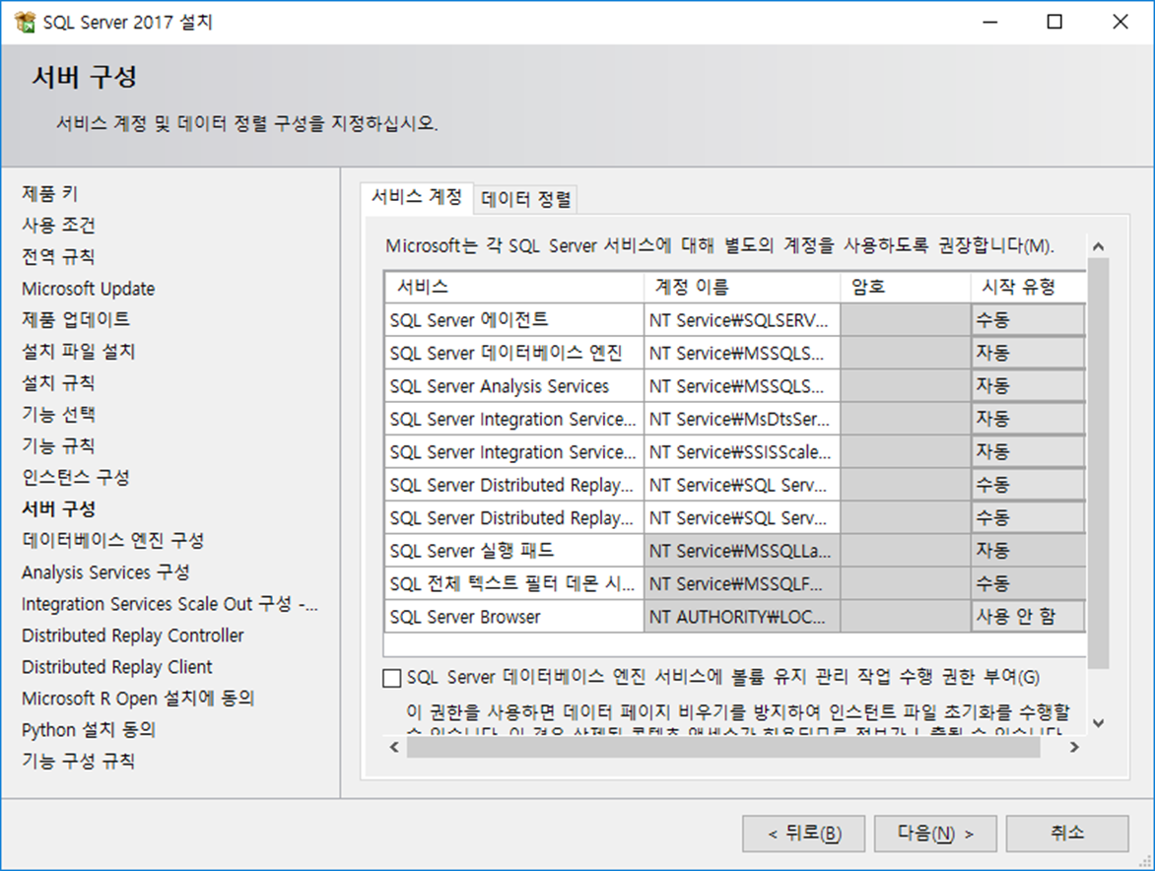Select NT Service\MSSQLLa... account cell
Image resolution: width=1155 pixels, height=871 pixels.
point(742,551)
